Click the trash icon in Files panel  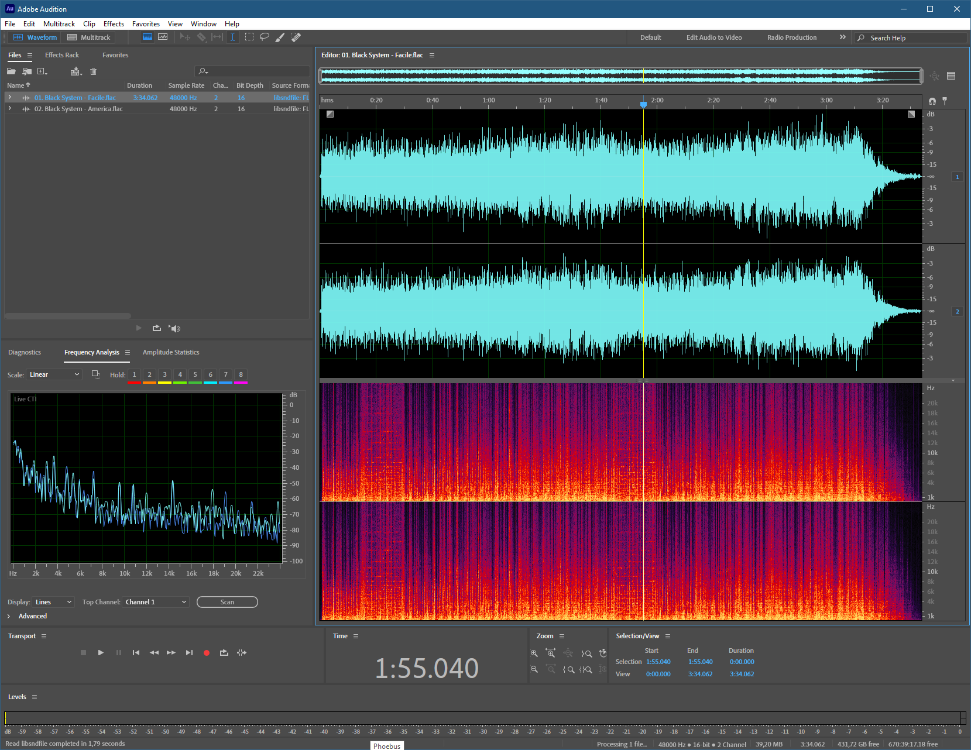coord(93,71)
